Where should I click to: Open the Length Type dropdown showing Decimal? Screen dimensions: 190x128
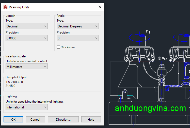click(27, 26)
